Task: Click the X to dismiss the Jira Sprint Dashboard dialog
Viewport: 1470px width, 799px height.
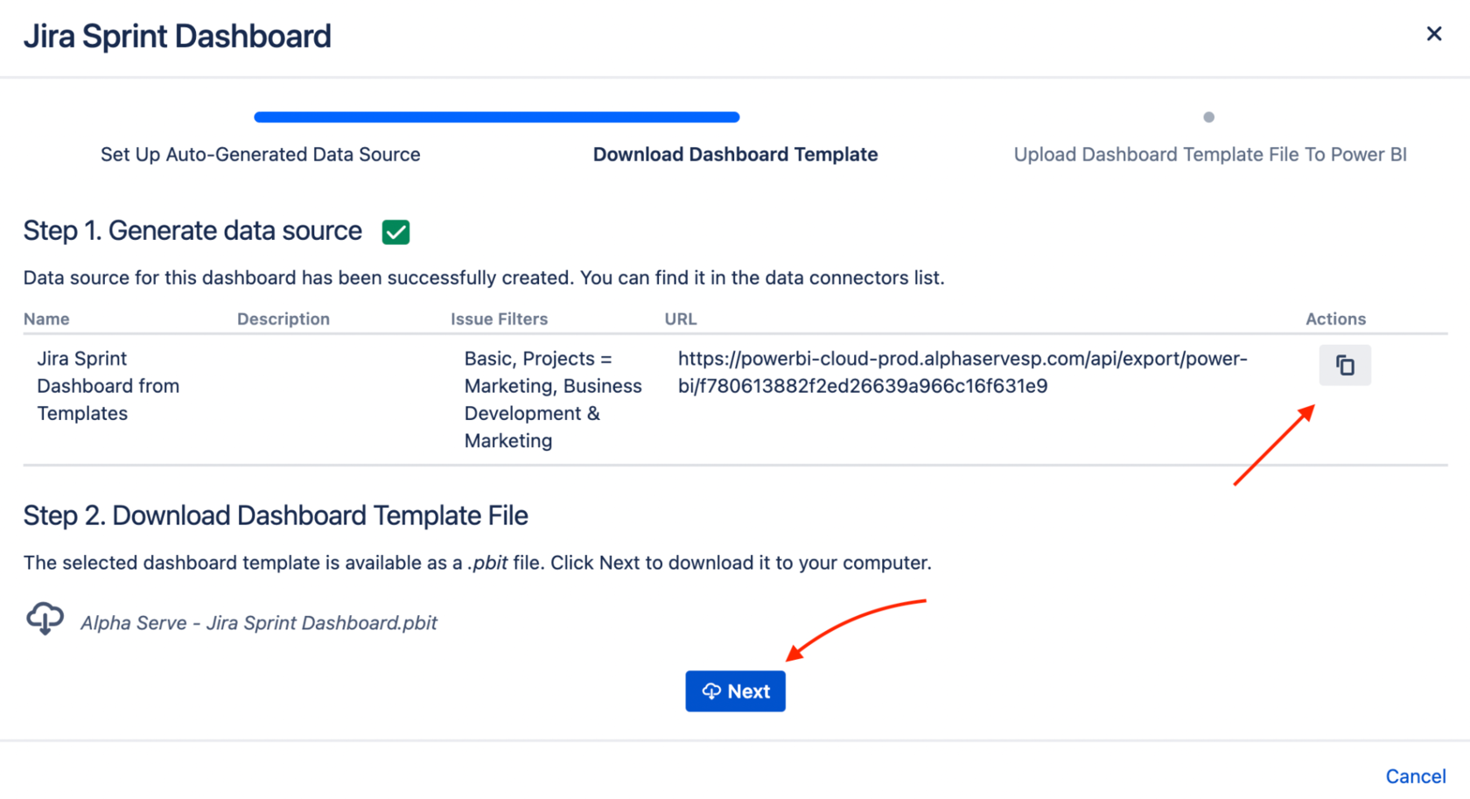Action: 1434,33
